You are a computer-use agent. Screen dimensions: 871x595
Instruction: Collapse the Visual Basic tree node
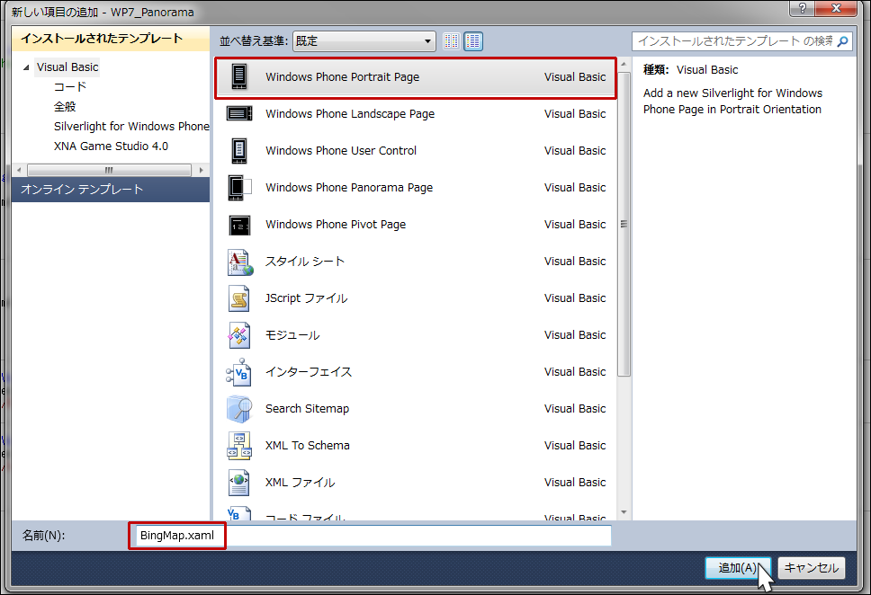pos(26,67)
